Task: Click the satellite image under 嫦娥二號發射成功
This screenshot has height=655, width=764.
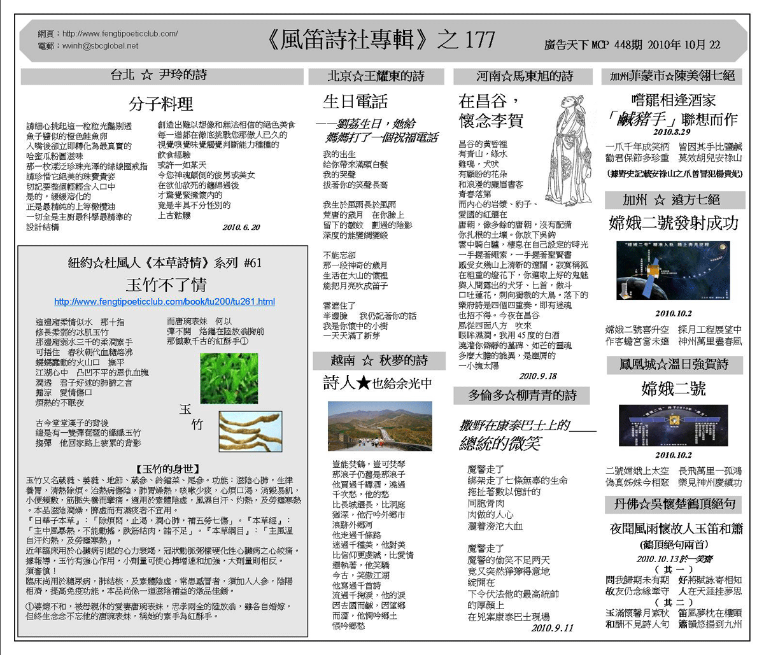Action: [673, 271]
